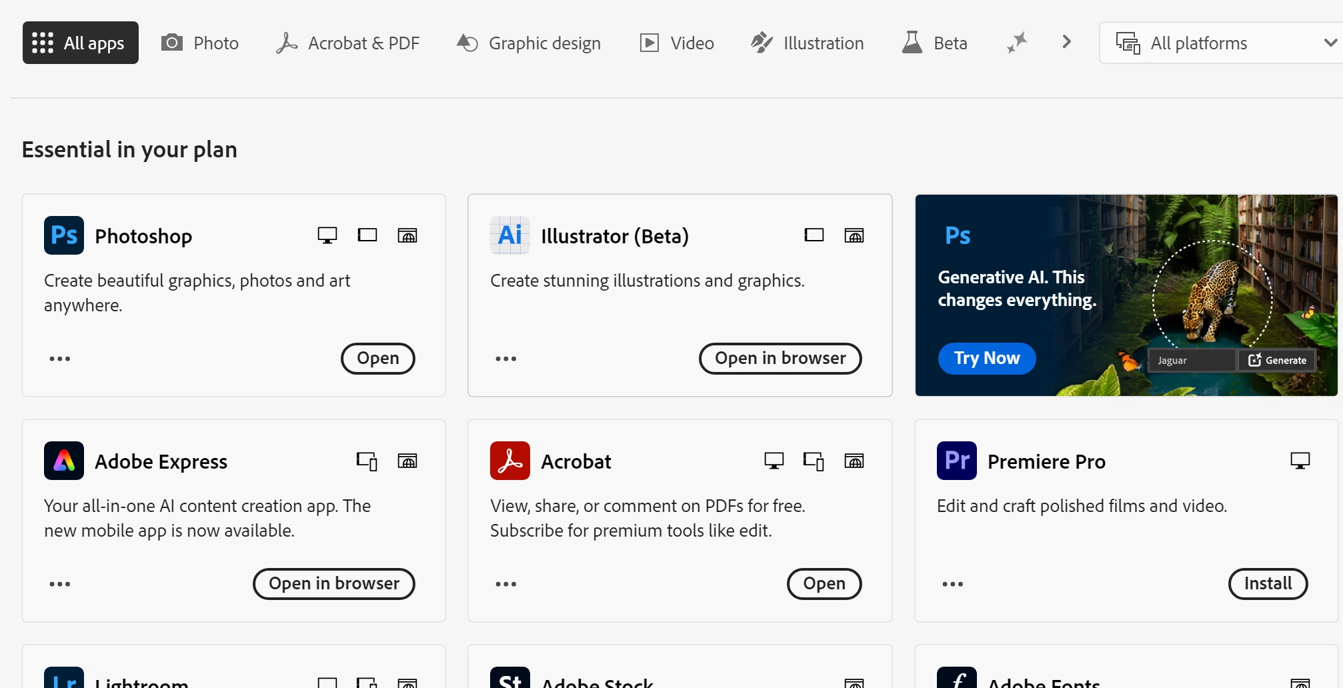
Task: Click the Adobe Express app icon
Action: [64, 461]
